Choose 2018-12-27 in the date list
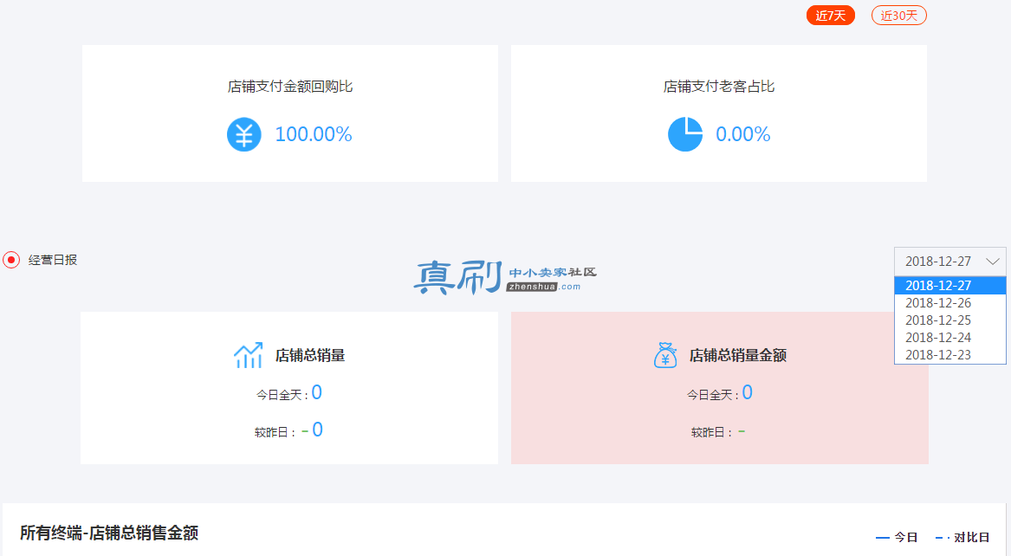1011x556 pixels. [x=949, y=286]
